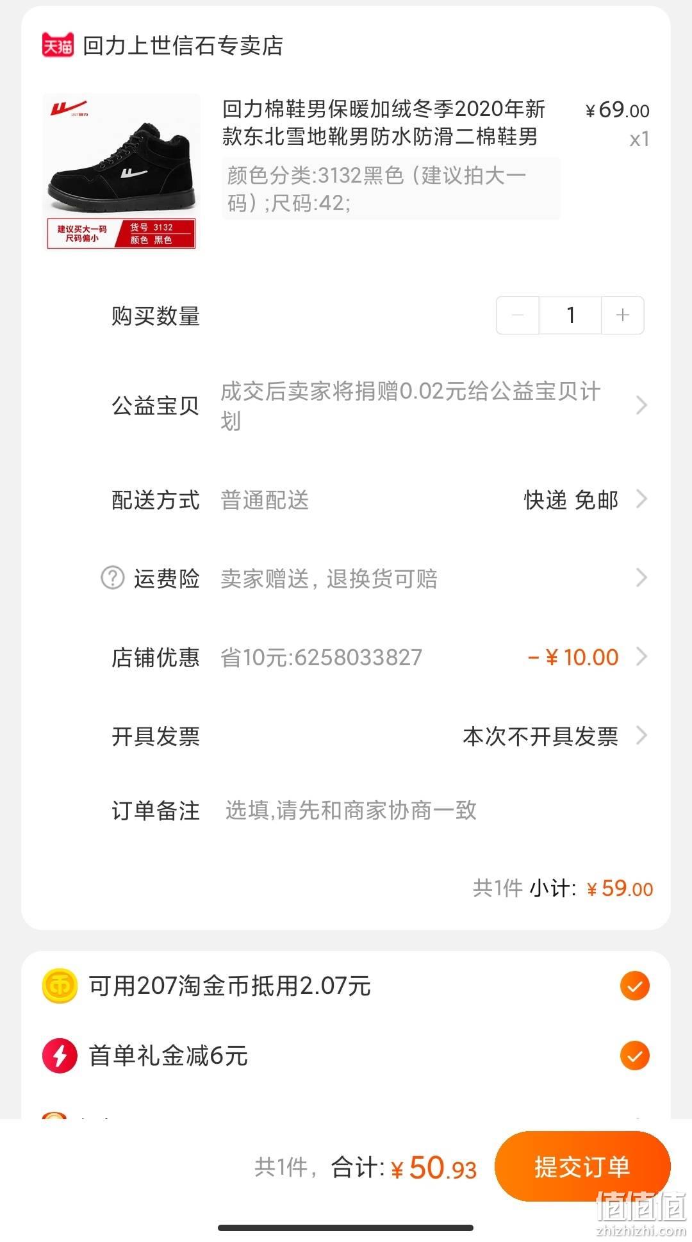The width and height of the screenshot is (692, 1242).
Task: Expand the 店铺优惠 discount chevron
Action: (x=641, y=656)
